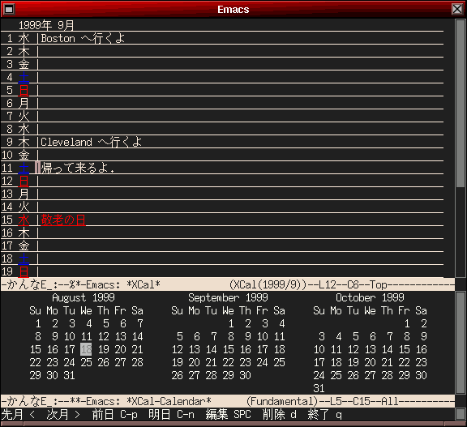
Task: Select the day 2 木 row
Action: coord(222,51)
